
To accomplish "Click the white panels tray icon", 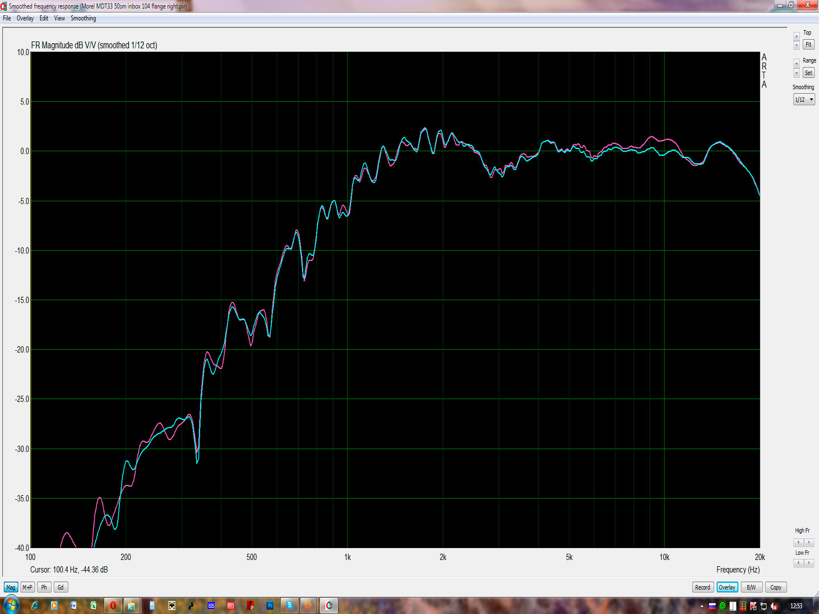I will click(733, 606).
